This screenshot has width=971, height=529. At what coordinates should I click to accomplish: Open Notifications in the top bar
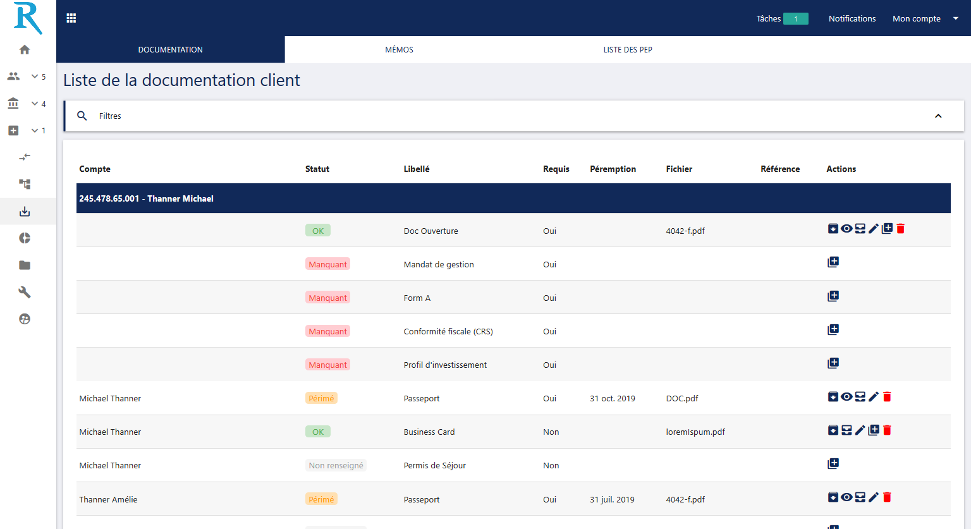852,19
